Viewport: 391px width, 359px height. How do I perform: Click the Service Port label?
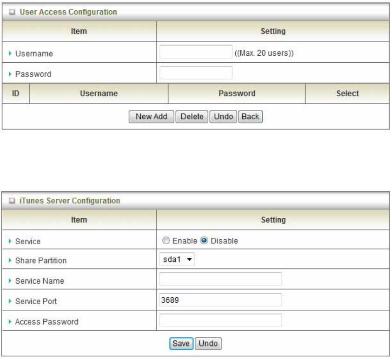(36, 301)
